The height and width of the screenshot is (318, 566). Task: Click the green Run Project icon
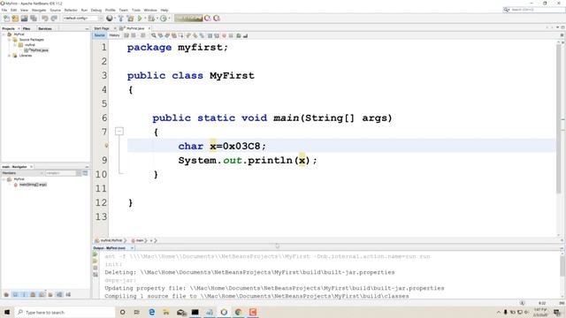(140, 18)
